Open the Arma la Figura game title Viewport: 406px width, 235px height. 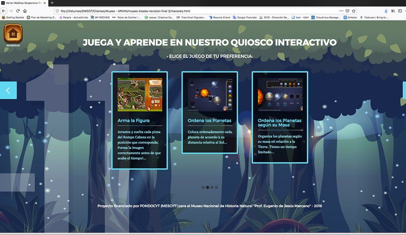tap(133, 121)
